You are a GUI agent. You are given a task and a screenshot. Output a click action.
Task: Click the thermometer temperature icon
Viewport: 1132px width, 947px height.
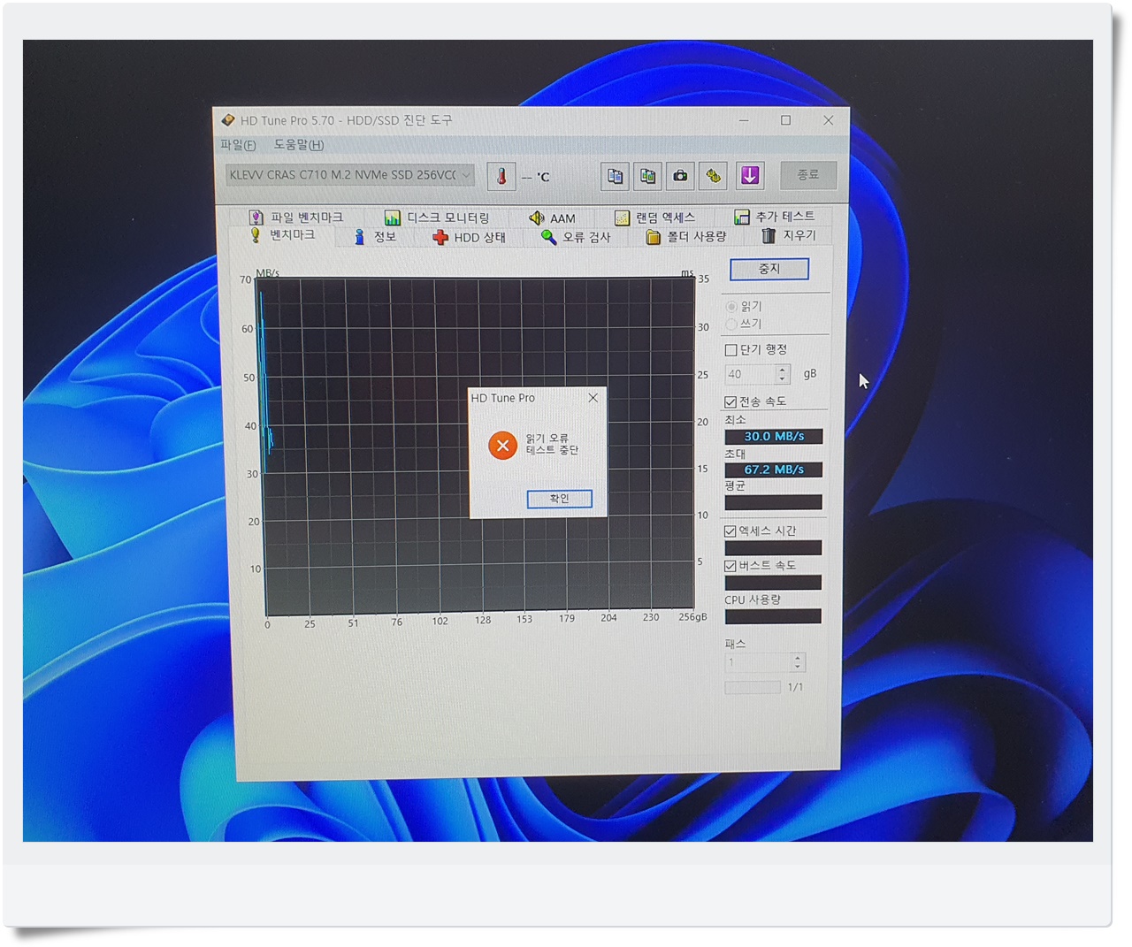[x=501, y=176]
